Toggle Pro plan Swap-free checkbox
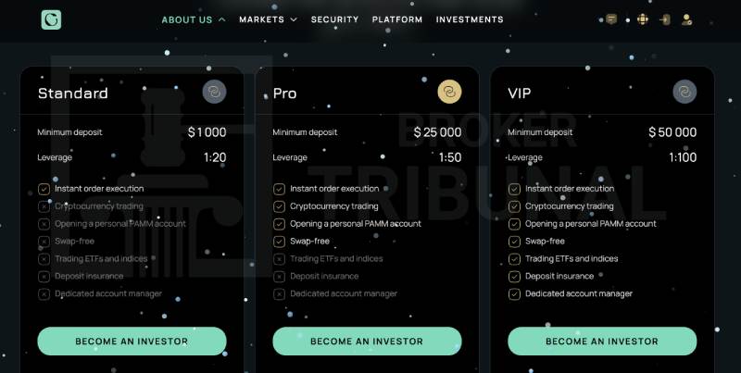The width and height of the screenshot is (741, 373). coord(279,242)
